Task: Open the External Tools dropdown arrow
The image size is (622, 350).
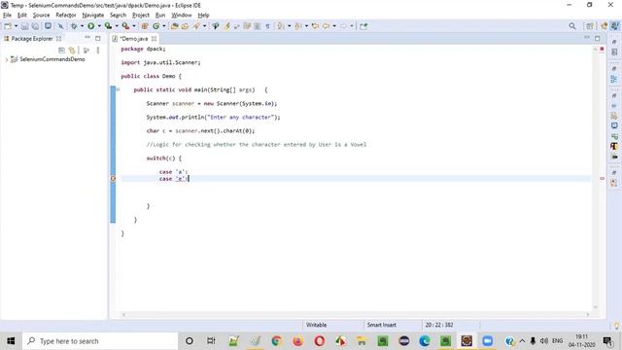Action: coord(134,26)
